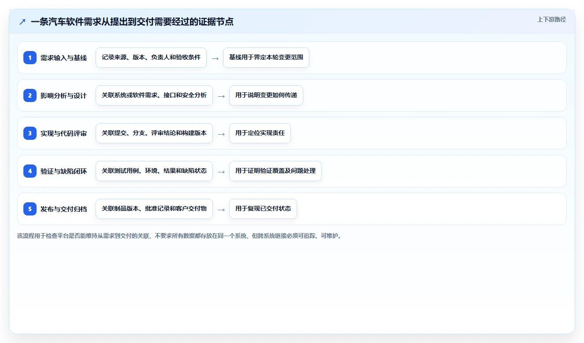Click the 发布与交付归档 step title

point(63,209)
